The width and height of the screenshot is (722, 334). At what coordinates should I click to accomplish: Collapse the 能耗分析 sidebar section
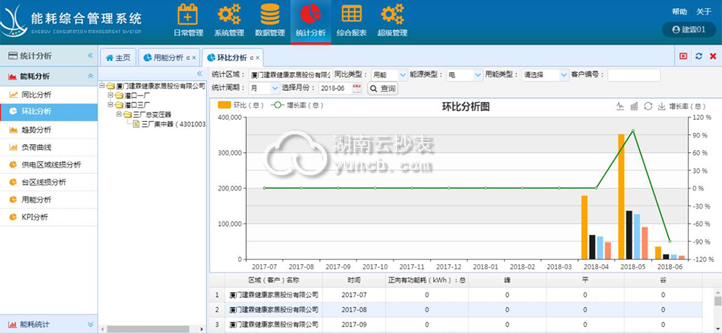click(x=90, y=76)
